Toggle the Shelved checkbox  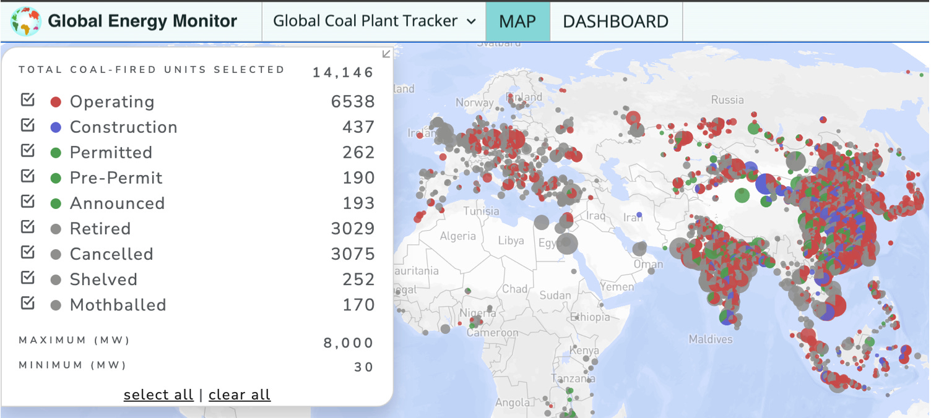point(28,278)
